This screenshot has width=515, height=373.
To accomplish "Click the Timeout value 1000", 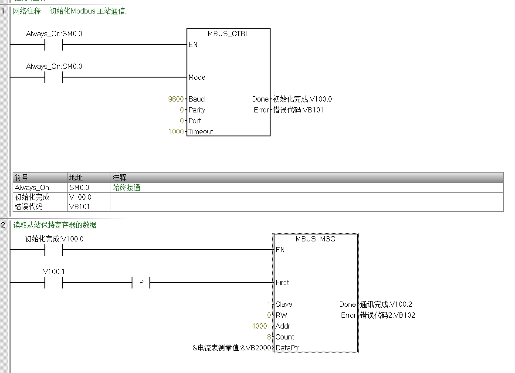I will tap(176, 132).
